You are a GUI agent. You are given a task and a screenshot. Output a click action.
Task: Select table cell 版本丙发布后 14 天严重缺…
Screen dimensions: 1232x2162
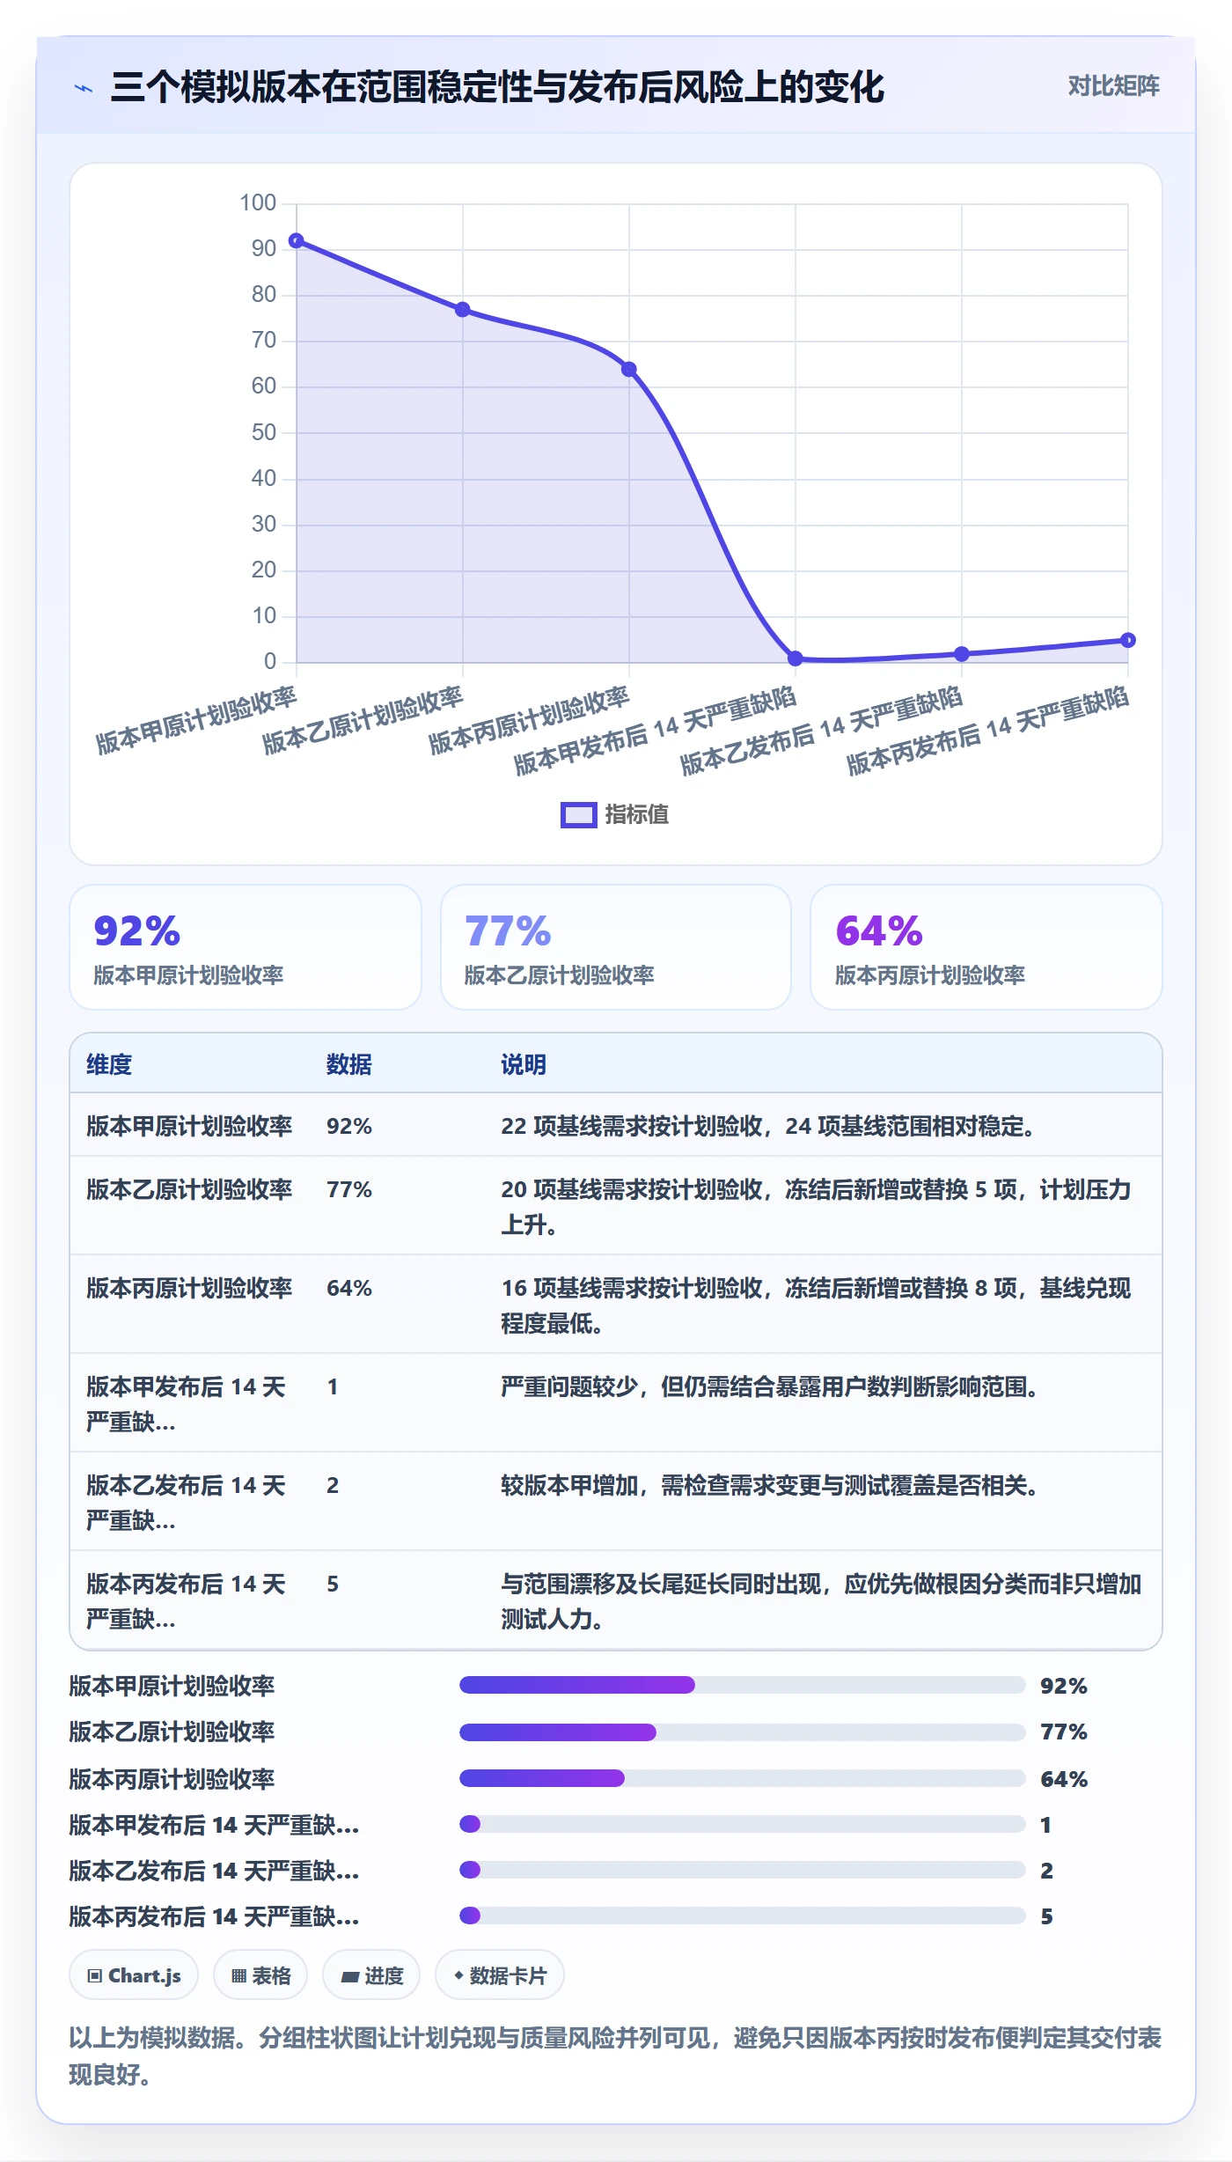click(x=190, y=1600)
